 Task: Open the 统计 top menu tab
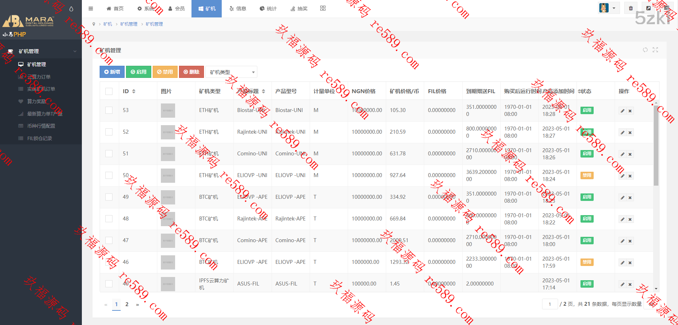[268, 9]
